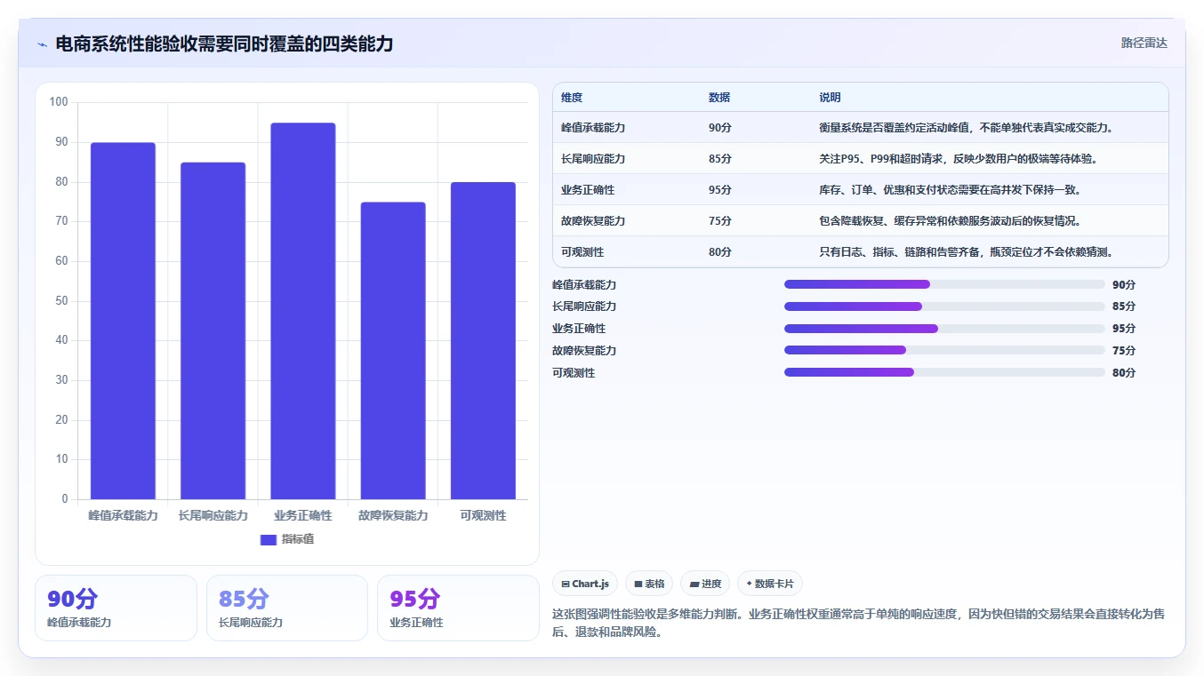Click the 80分 value beside its progress bar

coord(1124,372)
